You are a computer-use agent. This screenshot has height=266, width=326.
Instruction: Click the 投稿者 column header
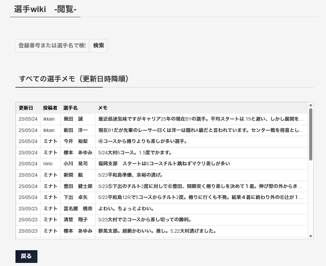coord(50,108)
